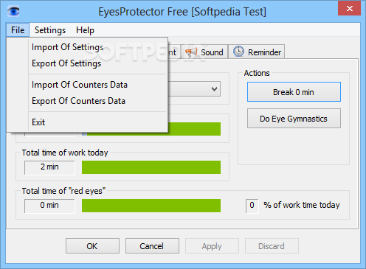Image resolution: width=366 pixels, height=269 pixels.
Task: Click the clock icon on Reminder tab
Action: click(238, 52)
